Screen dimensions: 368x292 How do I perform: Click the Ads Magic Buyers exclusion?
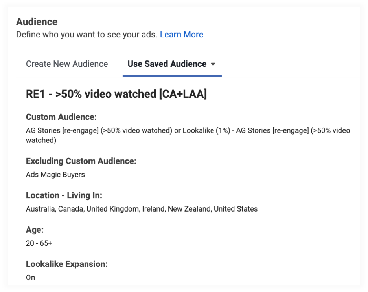coord(55,175)
